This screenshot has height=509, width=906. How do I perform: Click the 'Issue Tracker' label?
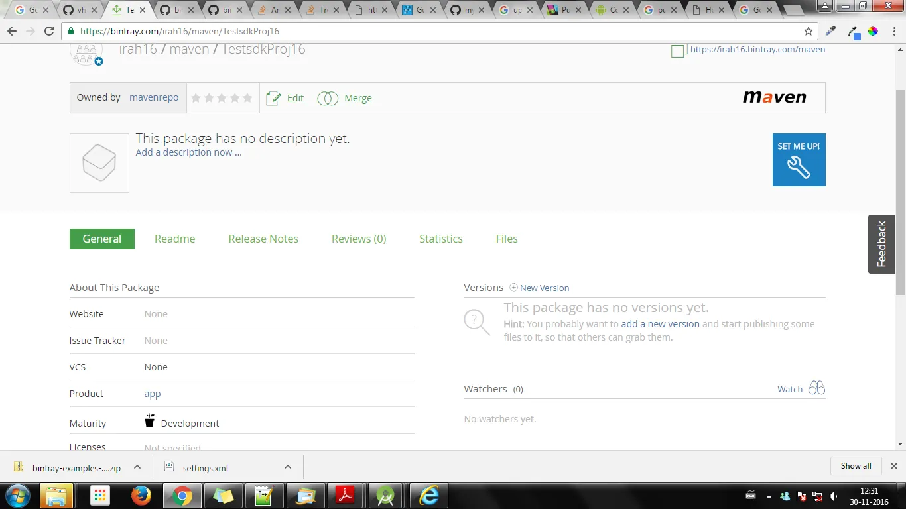tap(97, 341)
